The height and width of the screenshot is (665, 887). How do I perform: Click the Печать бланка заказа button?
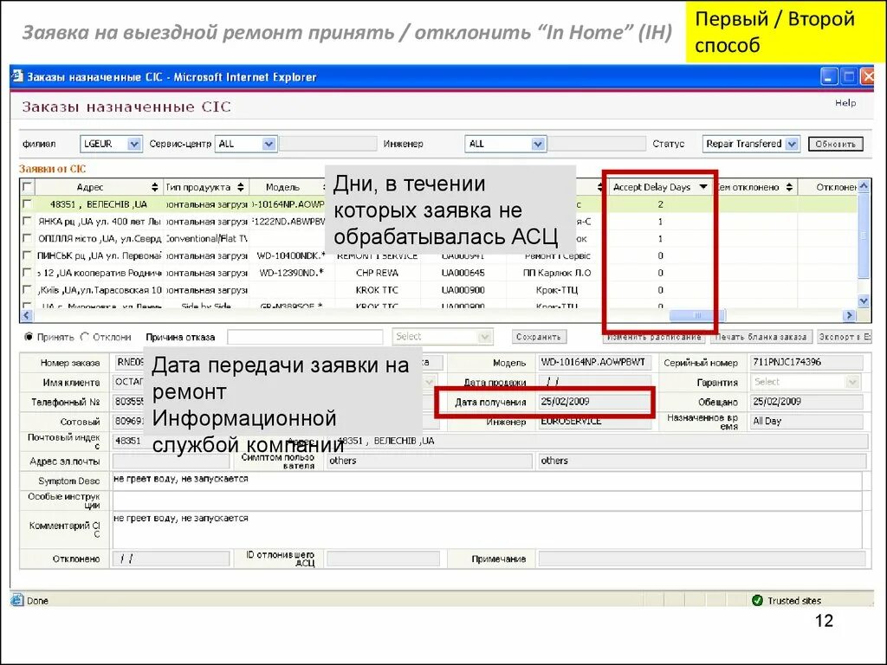point(761,337)
